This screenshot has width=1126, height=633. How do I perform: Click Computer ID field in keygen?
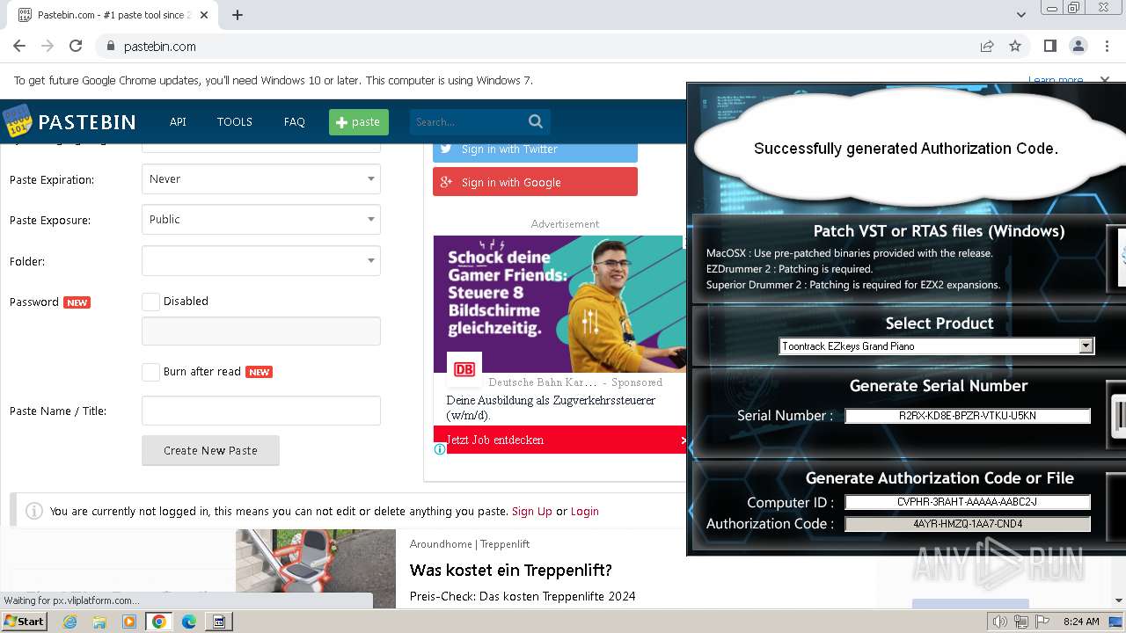point(968,503)
